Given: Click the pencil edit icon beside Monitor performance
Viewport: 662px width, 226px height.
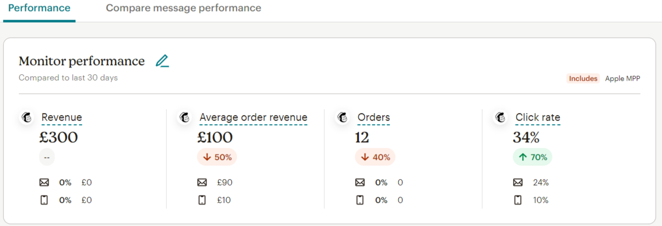Looking at the screenshot, I should (x=162, y=61).
